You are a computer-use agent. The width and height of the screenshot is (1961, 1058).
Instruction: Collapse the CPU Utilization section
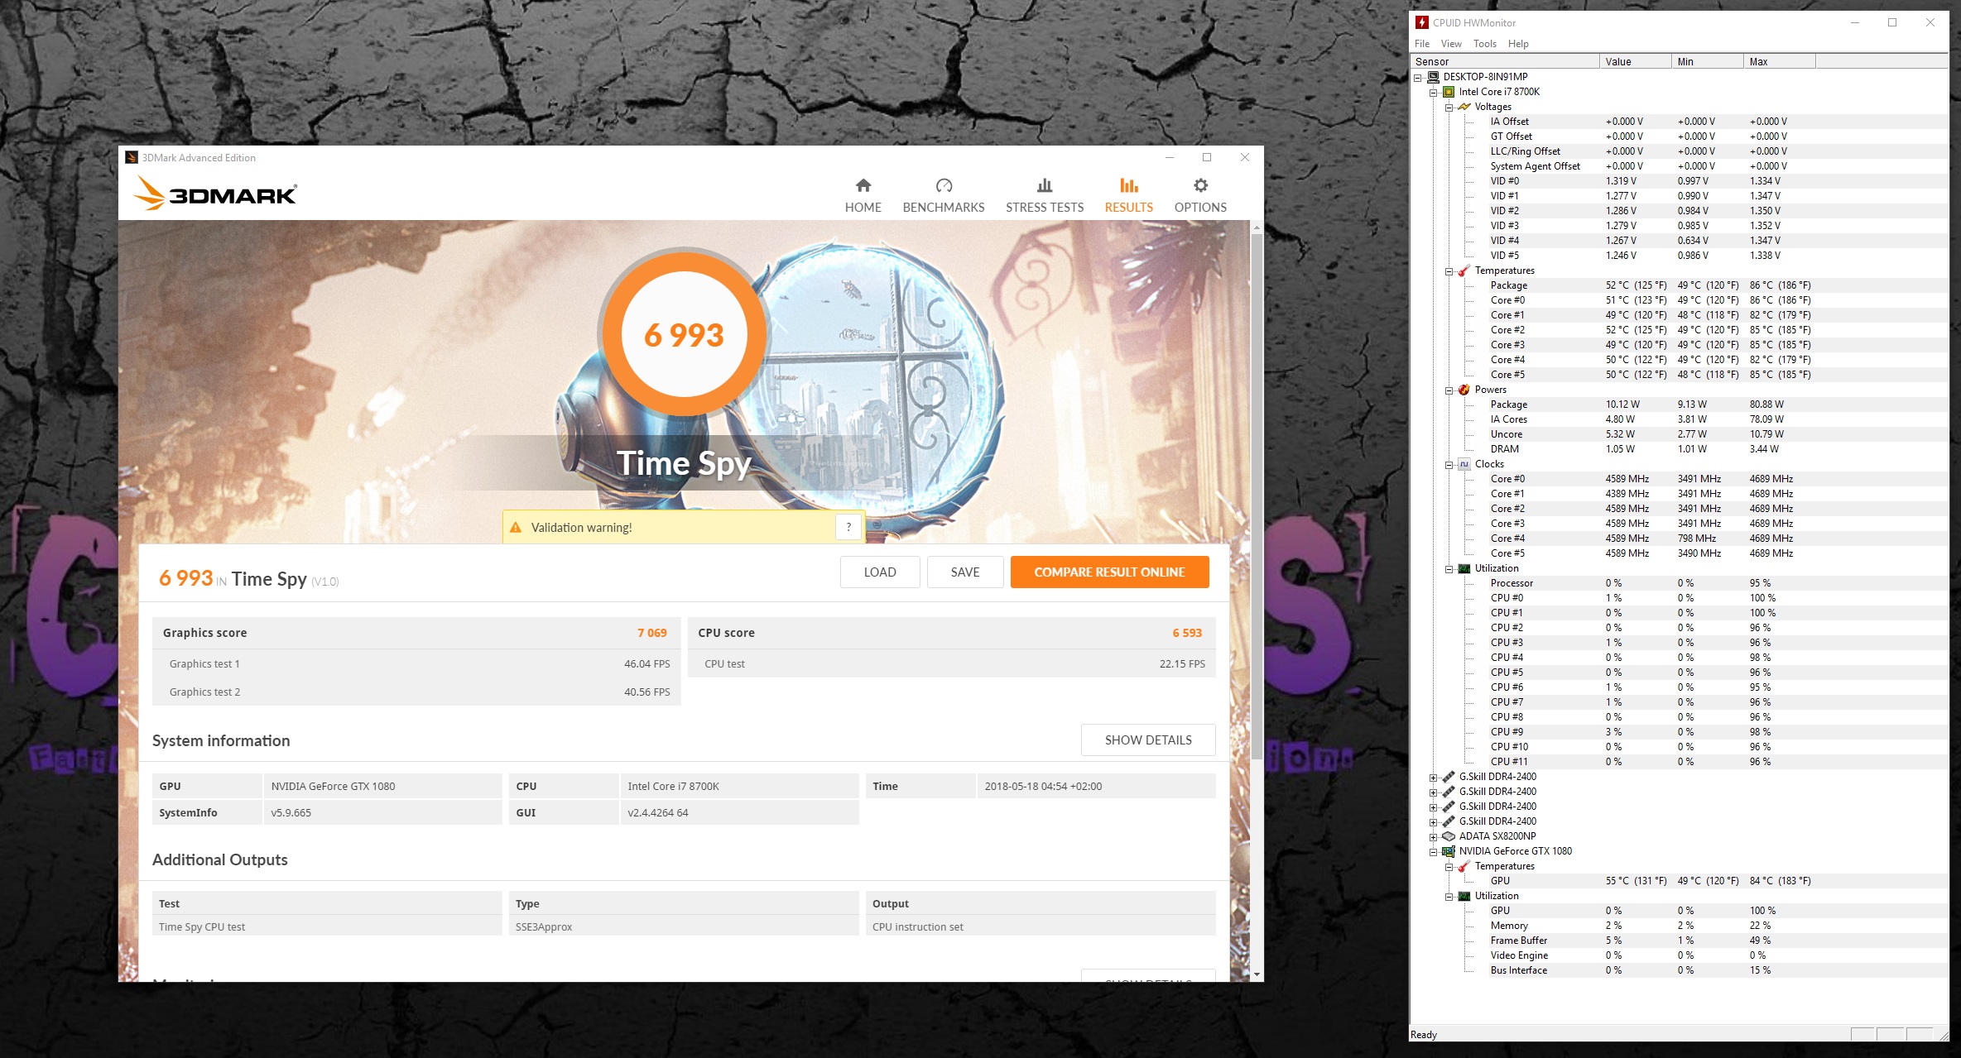(1449, 569)
